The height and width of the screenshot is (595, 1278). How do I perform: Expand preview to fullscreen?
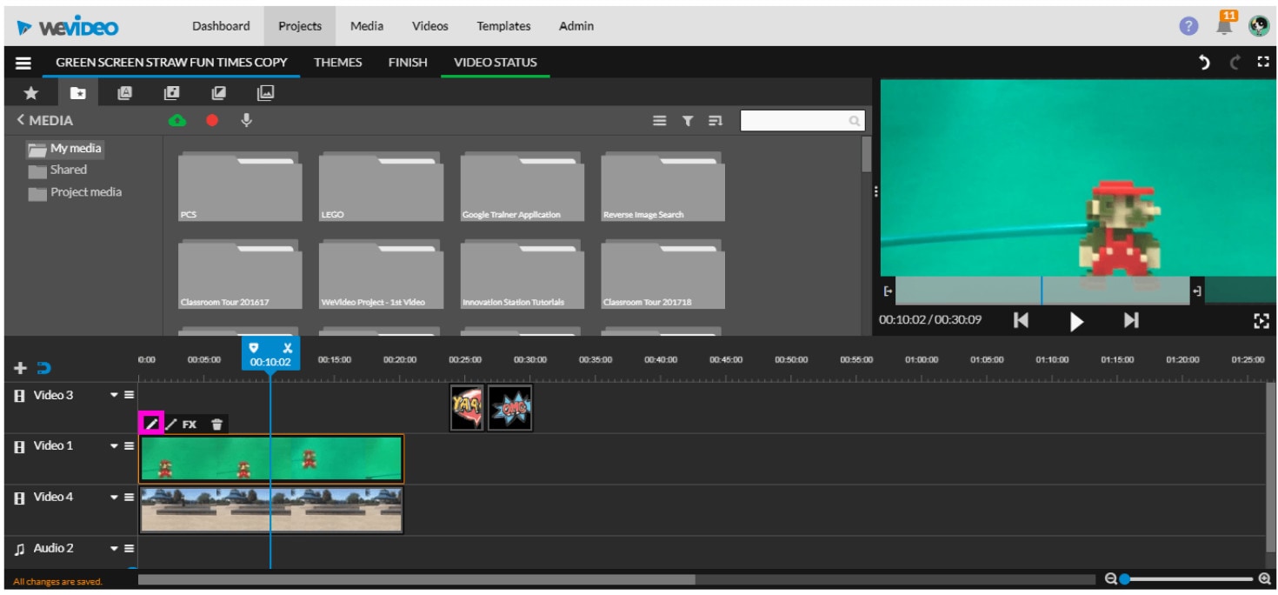tap(1261, 321)
